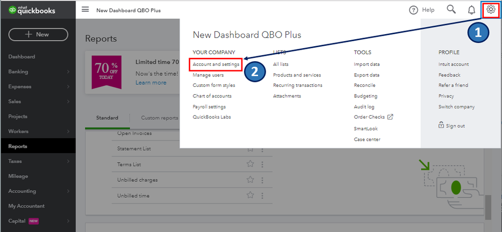Open the notifications bell icon
This screenshot has height=232, width=502.
point(471,10)
